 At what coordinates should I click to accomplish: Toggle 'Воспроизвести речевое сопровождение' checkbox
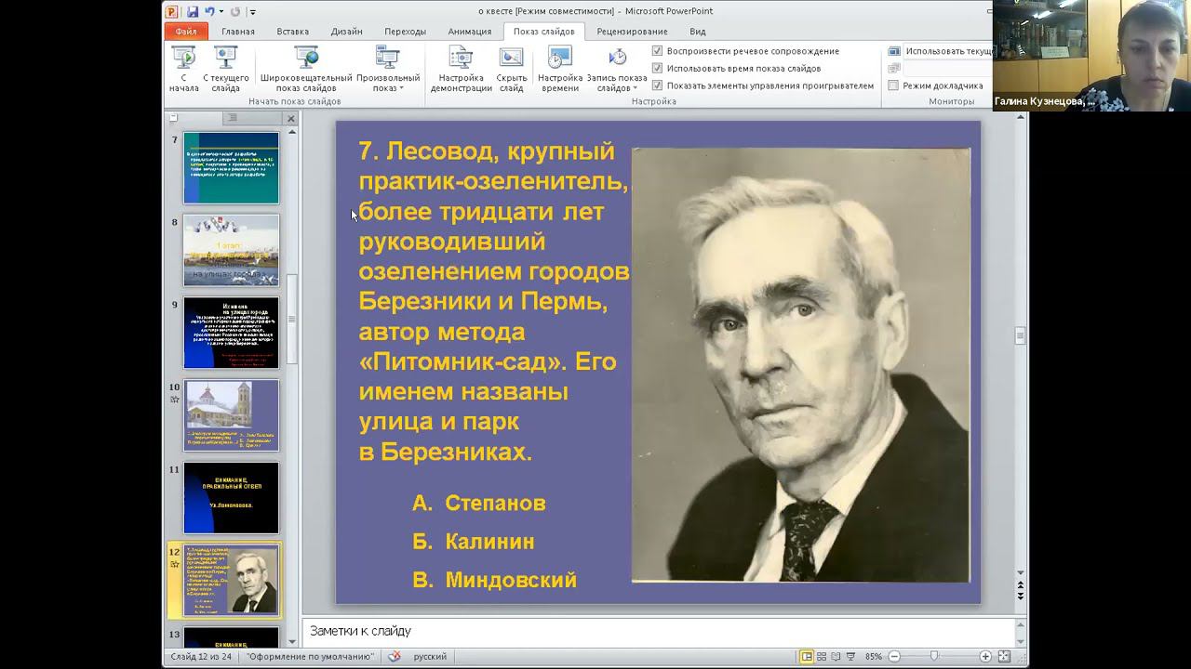[x=658, y=51]
